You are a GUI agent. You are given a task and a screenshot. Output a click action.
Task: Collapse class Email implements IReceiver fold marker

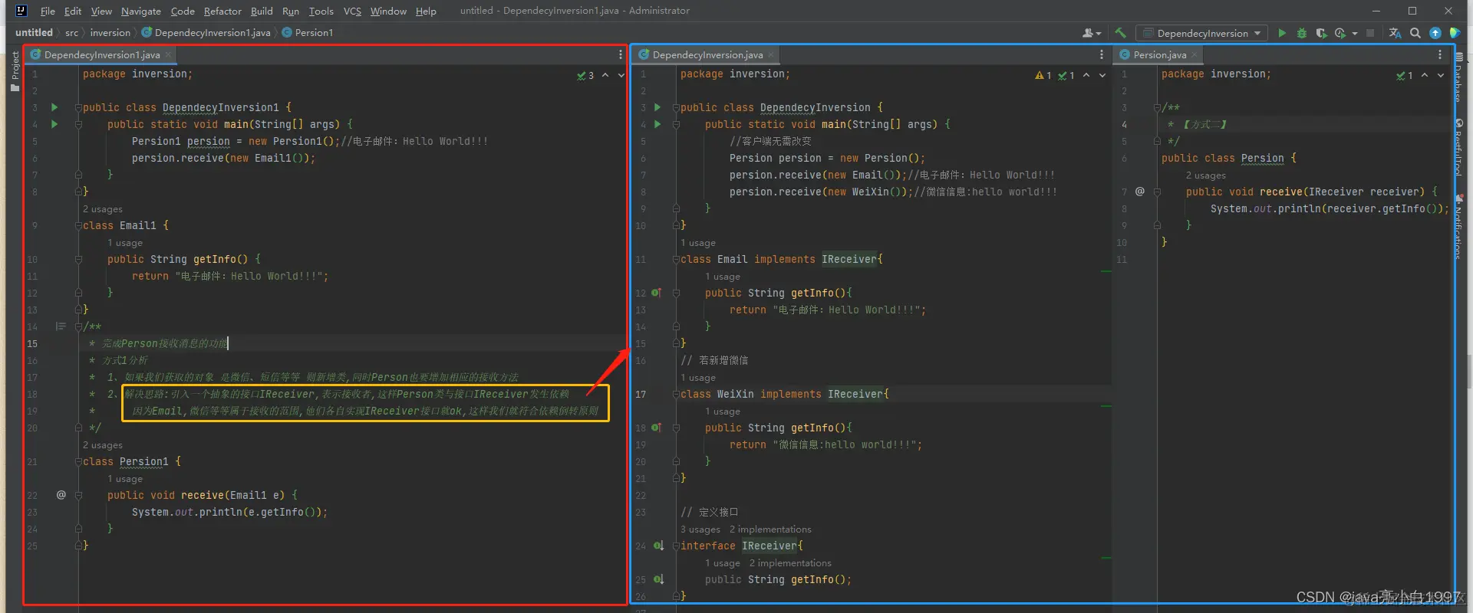click(x=676, y=259)
